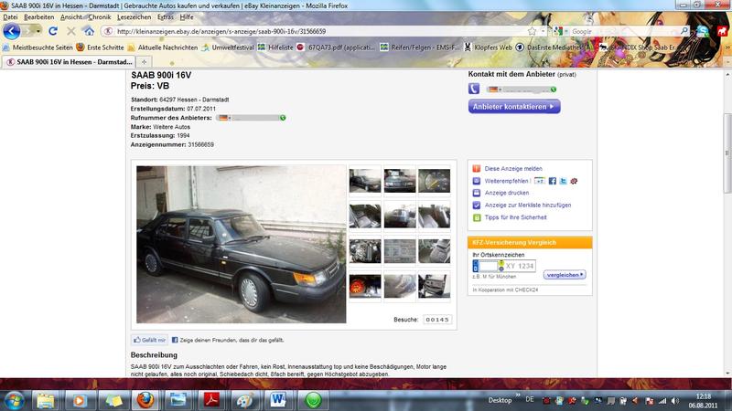Image resolution: width=732 pixels, height=411 pixels.
Task: Open the Klopfers Web bookmark
Action: [488, 47]
